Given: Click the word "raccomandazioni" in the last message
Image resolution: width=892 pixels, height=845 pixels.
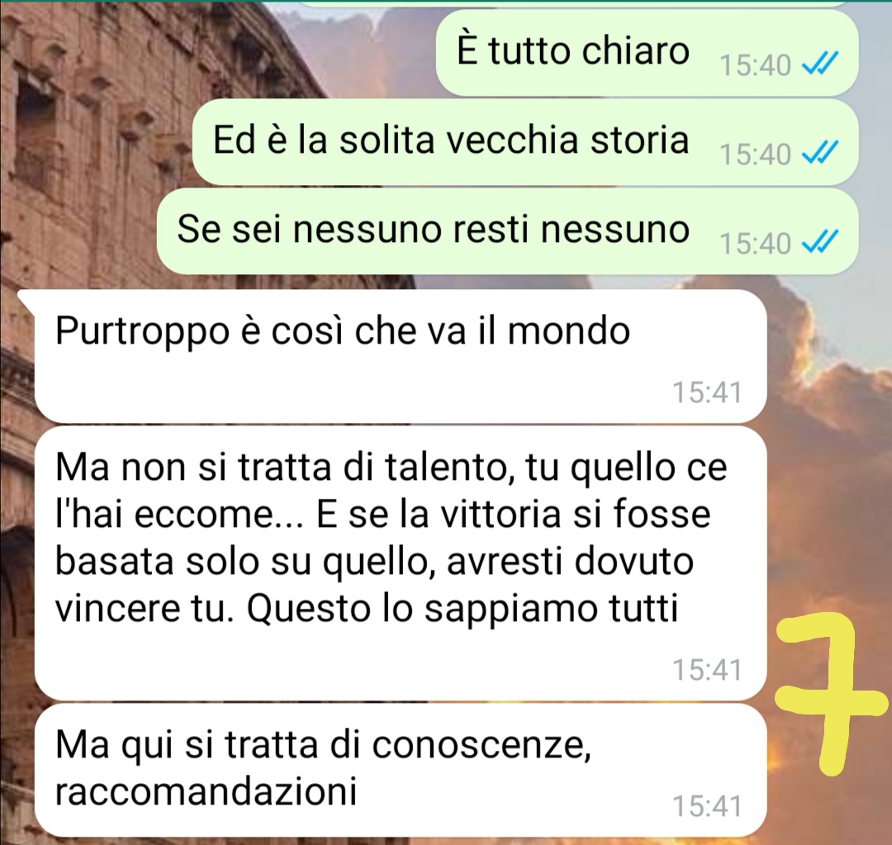Looking at the screenshot, I should point(206,791).
